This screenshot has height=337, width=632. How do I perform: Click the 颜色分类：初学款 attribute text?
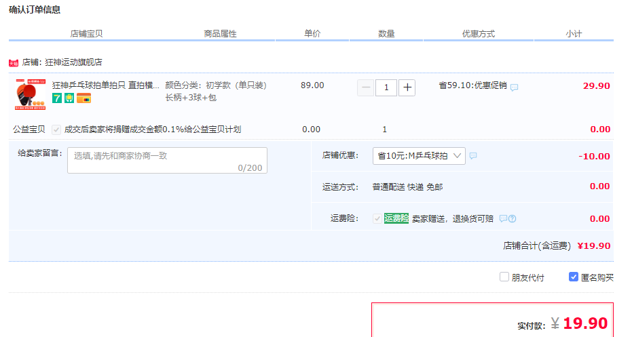[216, 85]
